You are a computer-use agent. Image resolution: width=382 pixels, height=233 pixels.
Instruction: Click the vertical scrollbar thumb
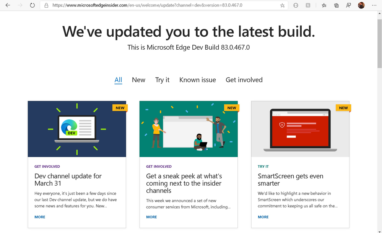click(x=380, y=44)
